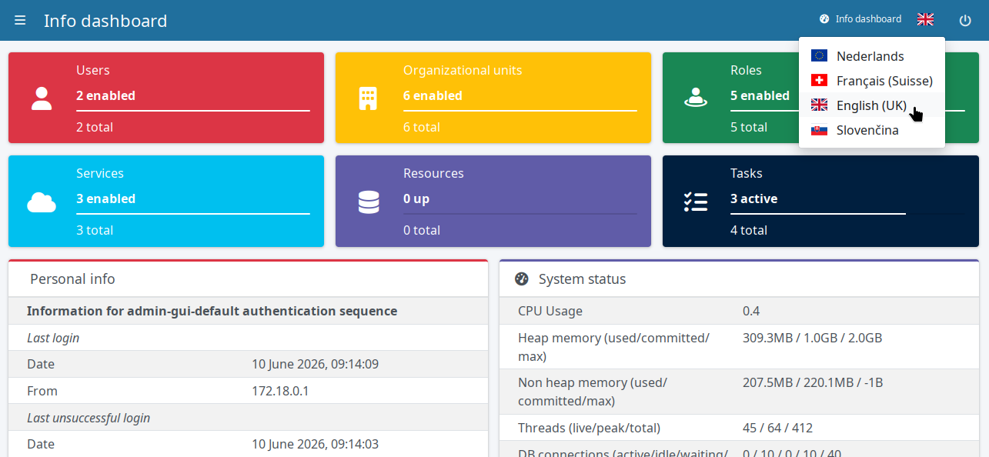Image resolution: width=989 pixels, height=457 pixels.
Task: Select English (UK) language option
Action: pos(872,105)
